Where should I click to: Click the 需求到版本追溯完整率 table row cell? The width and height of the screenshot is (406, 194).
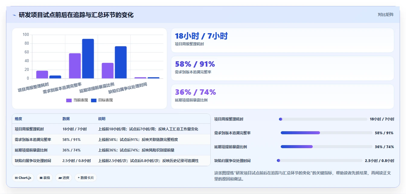[33, 139]
